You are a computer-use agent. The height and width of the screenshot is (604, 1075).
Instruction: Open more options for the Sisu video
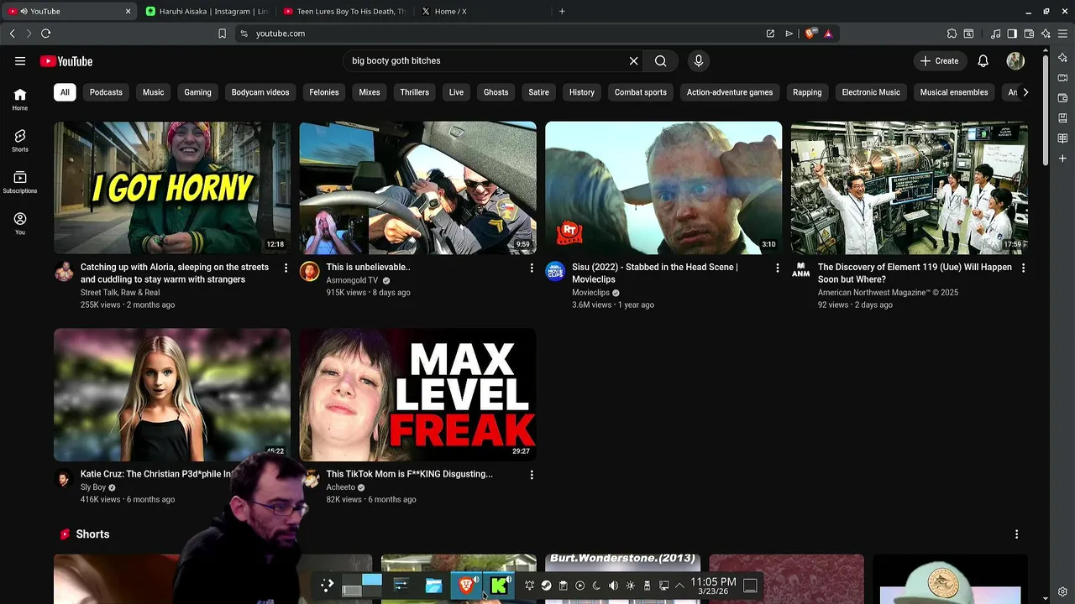(x=777, y=268)
